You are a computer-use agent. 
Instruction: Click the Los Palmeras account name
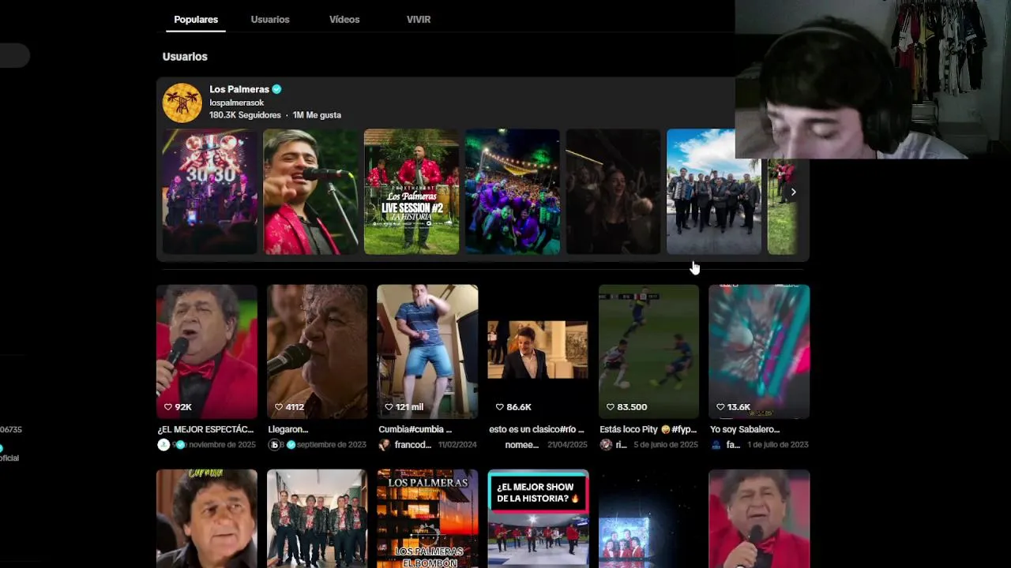[x=239, y=89]
